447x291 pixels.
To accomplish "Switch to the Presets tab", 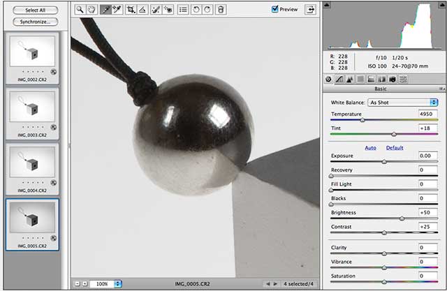I will pyautogui.click(x=403, y=79).
